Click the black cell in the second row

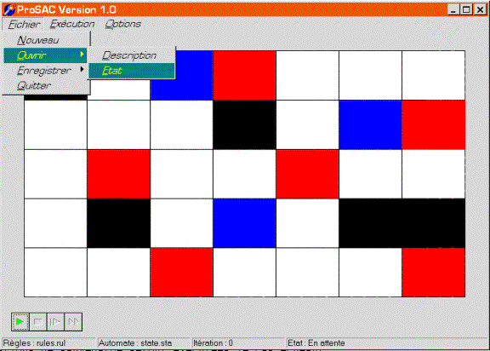click(244, 124)
